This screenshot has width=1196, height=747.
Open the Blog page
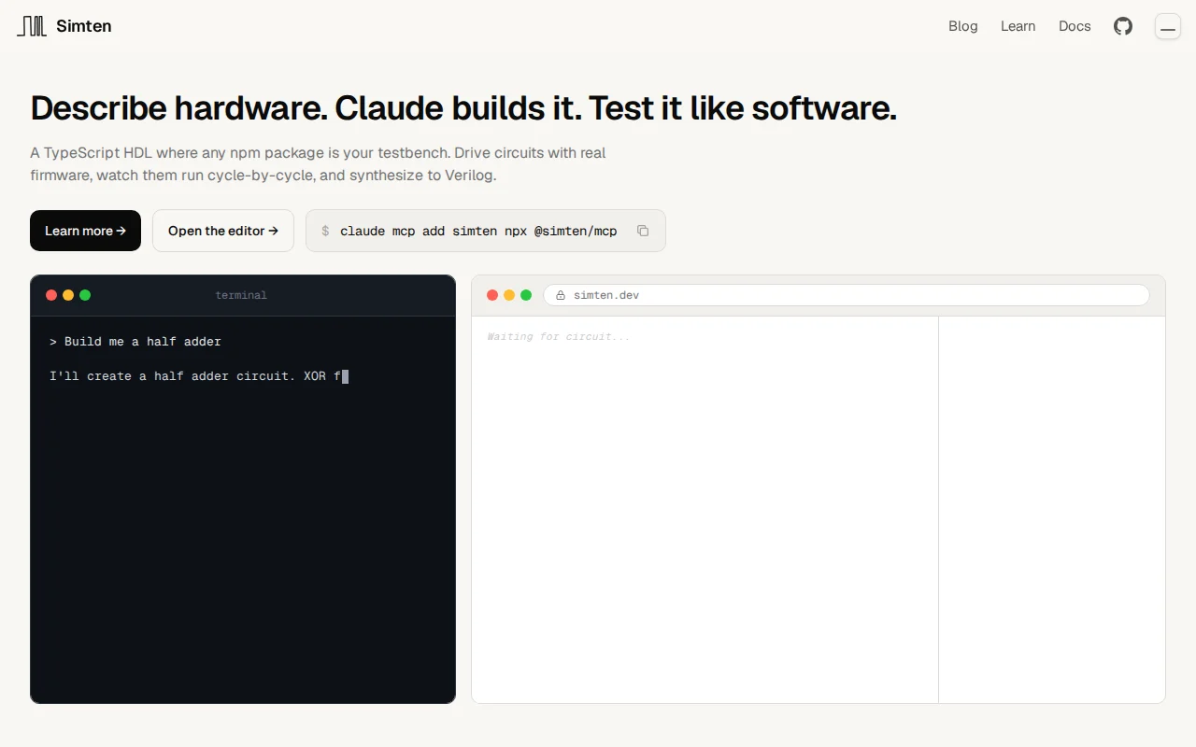[963, 26]
